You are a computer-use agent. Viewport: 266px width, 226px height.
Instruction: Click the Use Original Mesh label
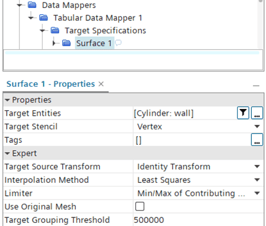(40, 206)
